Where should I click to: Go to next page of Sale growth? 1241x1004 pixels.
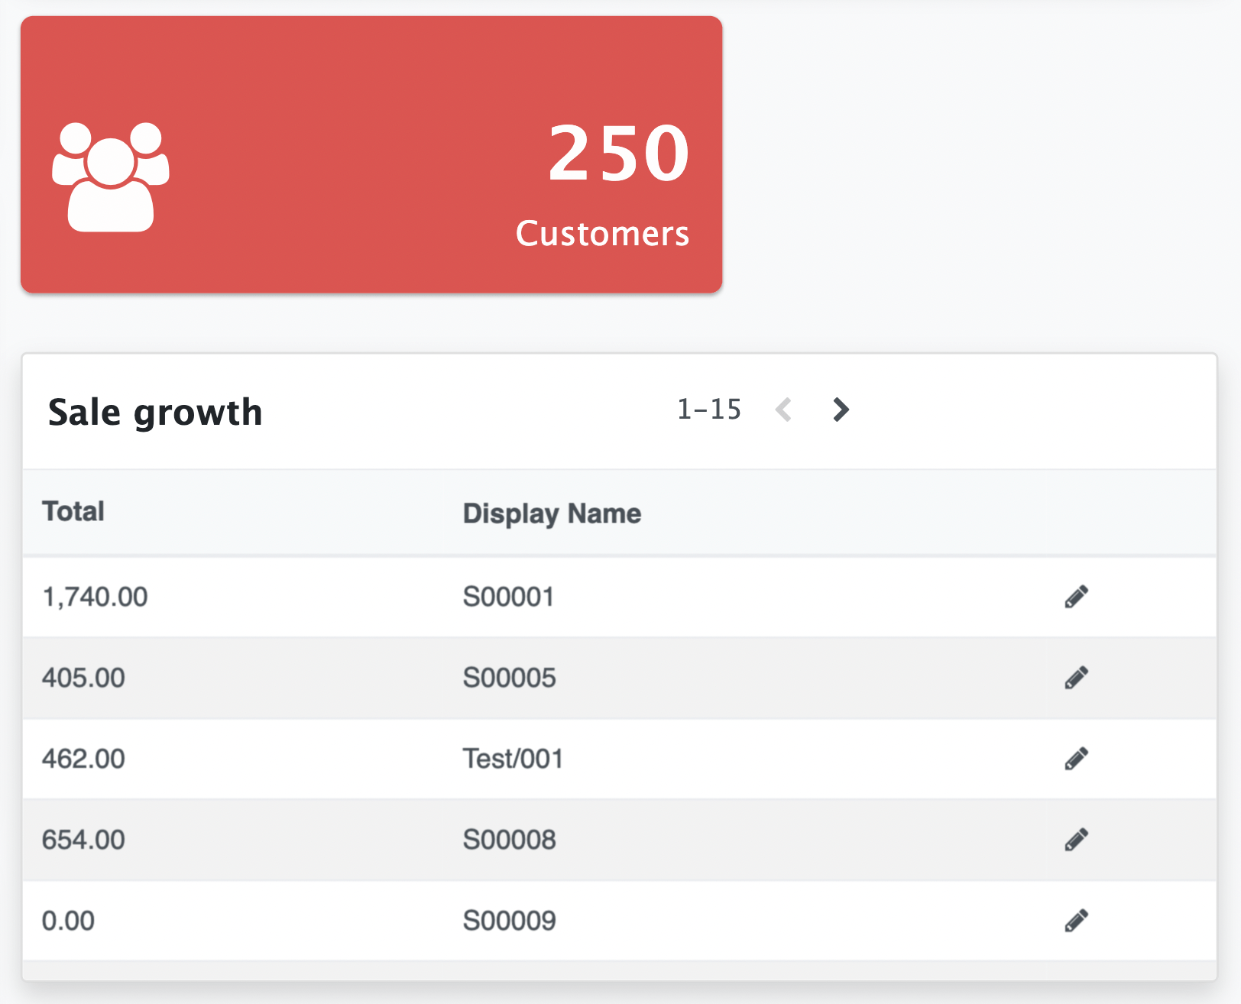coord(841,410)
